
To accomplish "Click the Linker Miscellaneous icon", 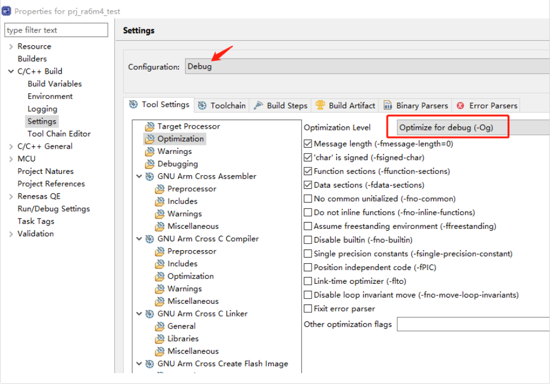I will click(160, 351).
